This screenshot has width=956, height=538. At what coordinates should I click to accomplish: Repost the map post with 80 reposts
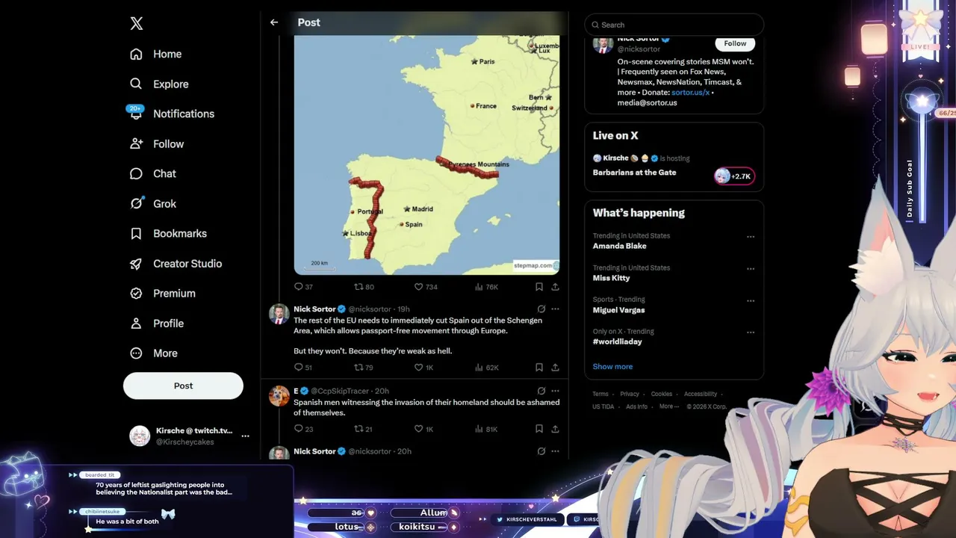364,286
